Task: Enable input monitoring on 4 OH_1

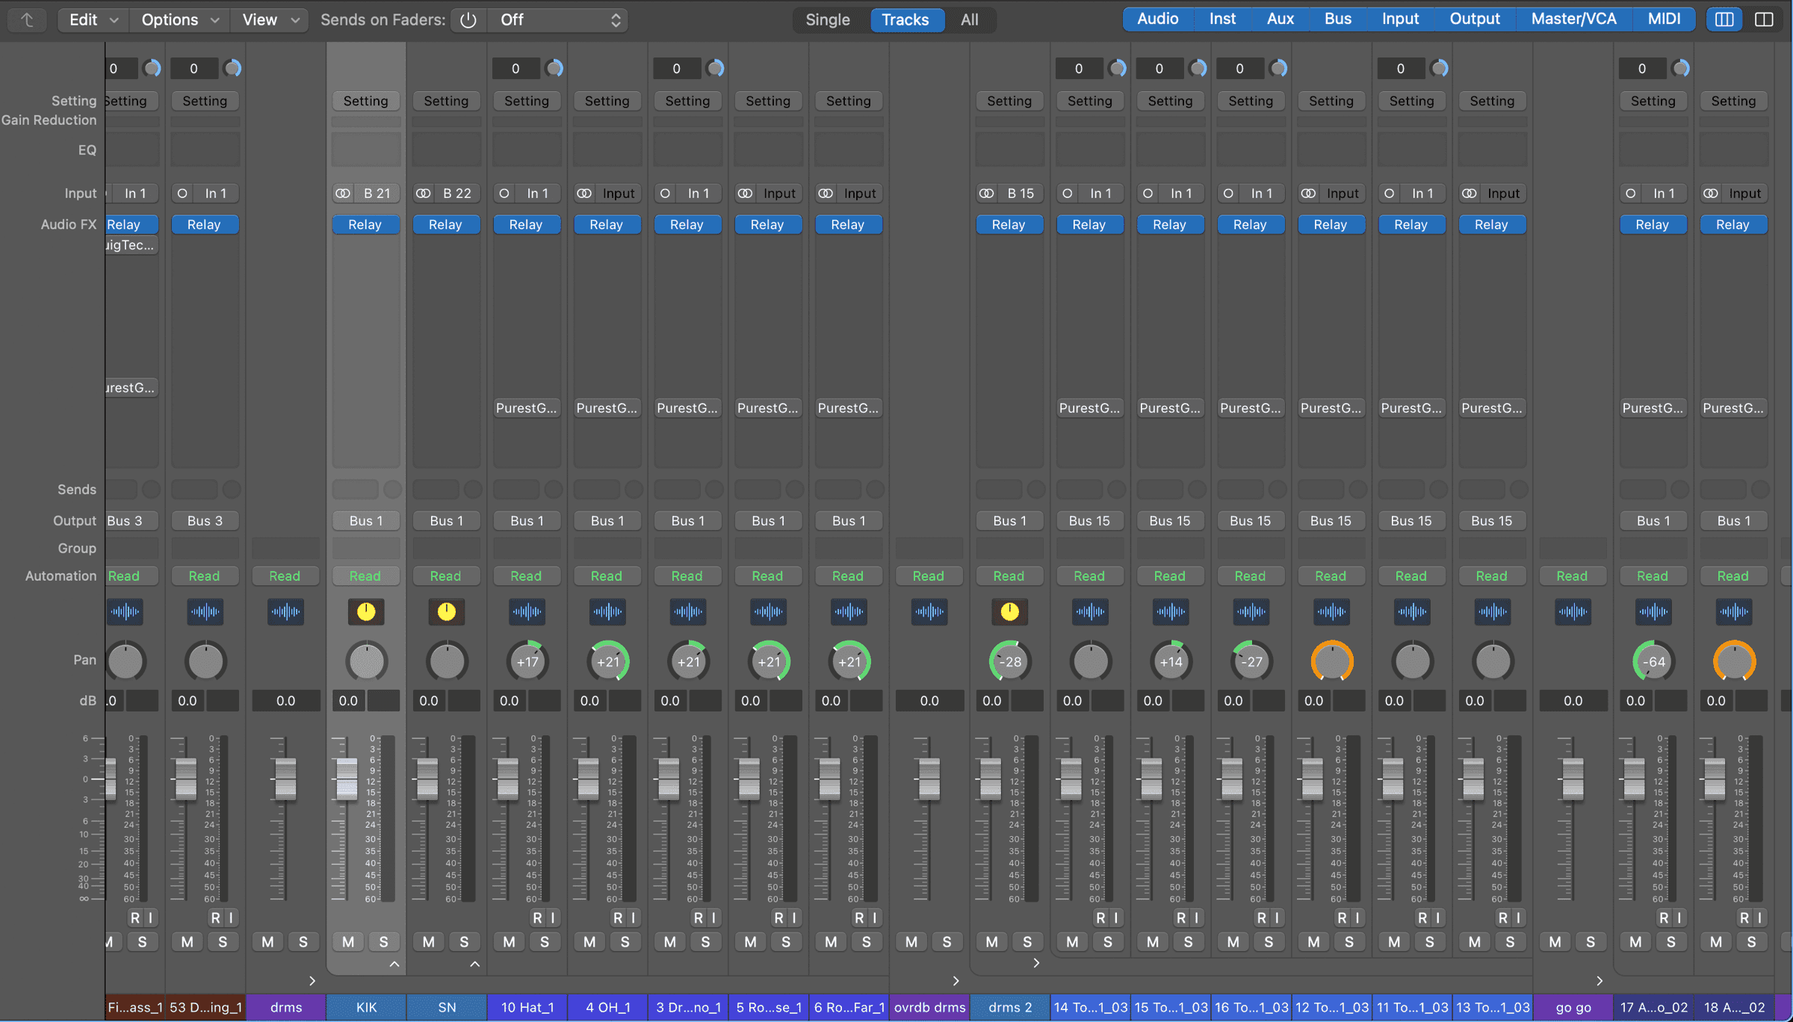Action: click(x=634, y=917)
